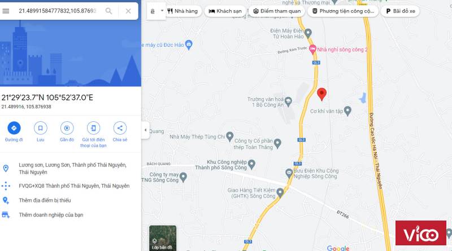This screenshot has height=251, width=452.
Task: Open the hamburger main menu
Action: [x=6, y=11]
